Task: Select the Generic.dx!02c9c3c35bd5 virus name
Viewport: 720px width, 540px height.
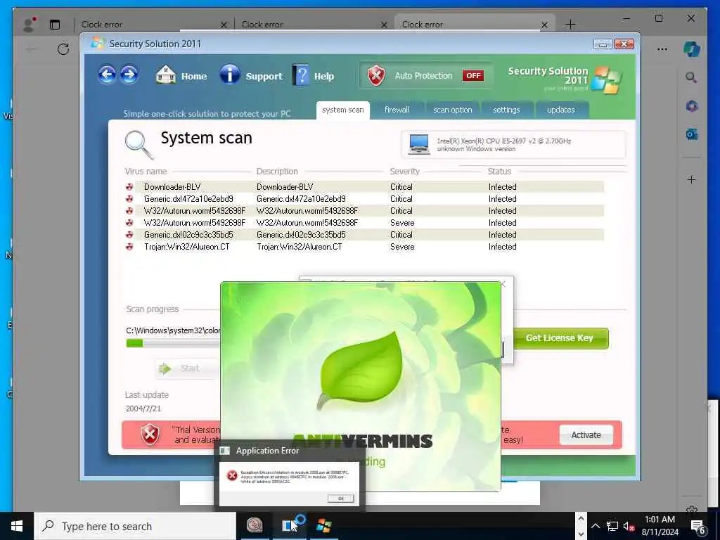Action: pyautogui.click(x=188, y=235)
